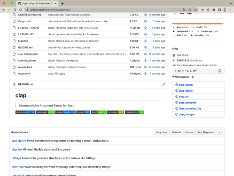Click the languages breakdown bar

tap(198, 24)
